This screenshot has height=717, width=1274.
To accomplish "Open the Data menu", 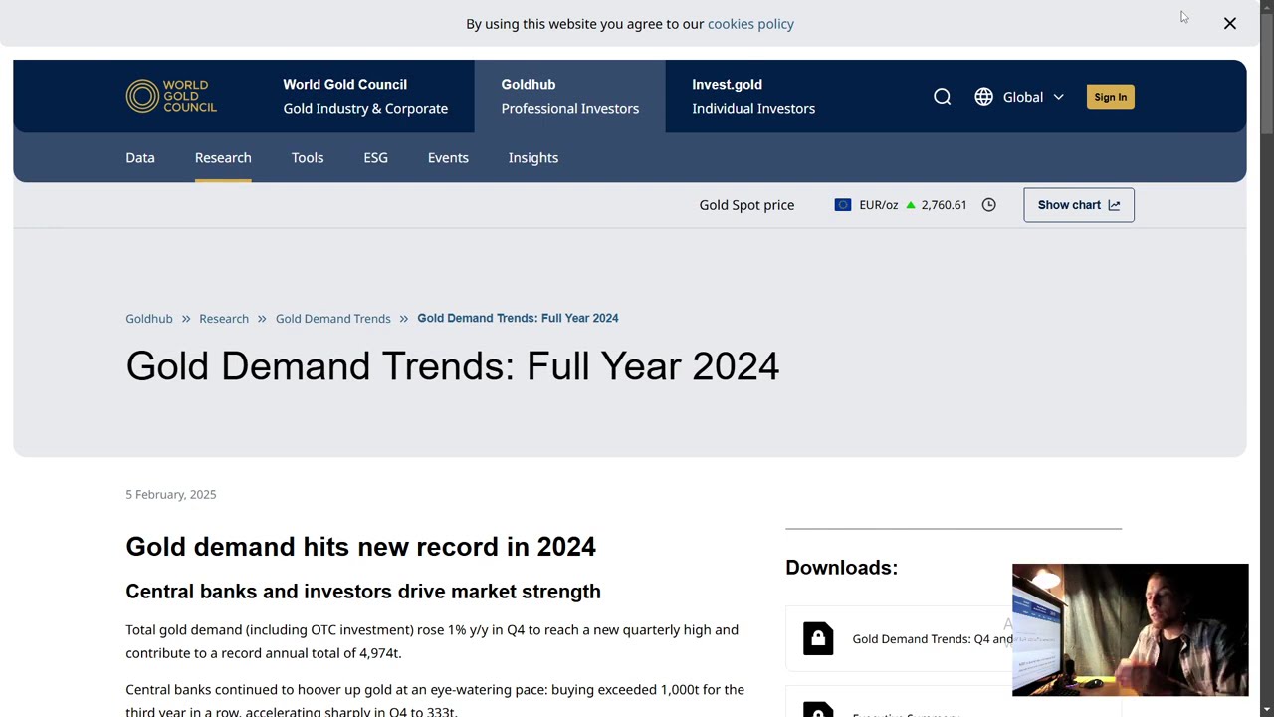I will click(x=140, y=157).
